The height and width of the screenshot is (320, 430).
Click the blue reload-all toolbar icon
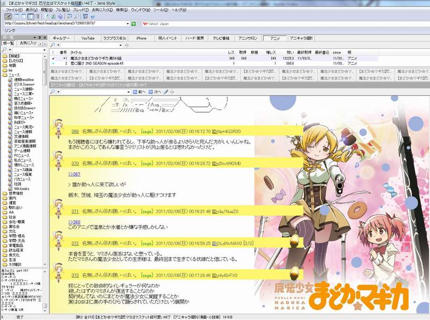tap(61, 17)
